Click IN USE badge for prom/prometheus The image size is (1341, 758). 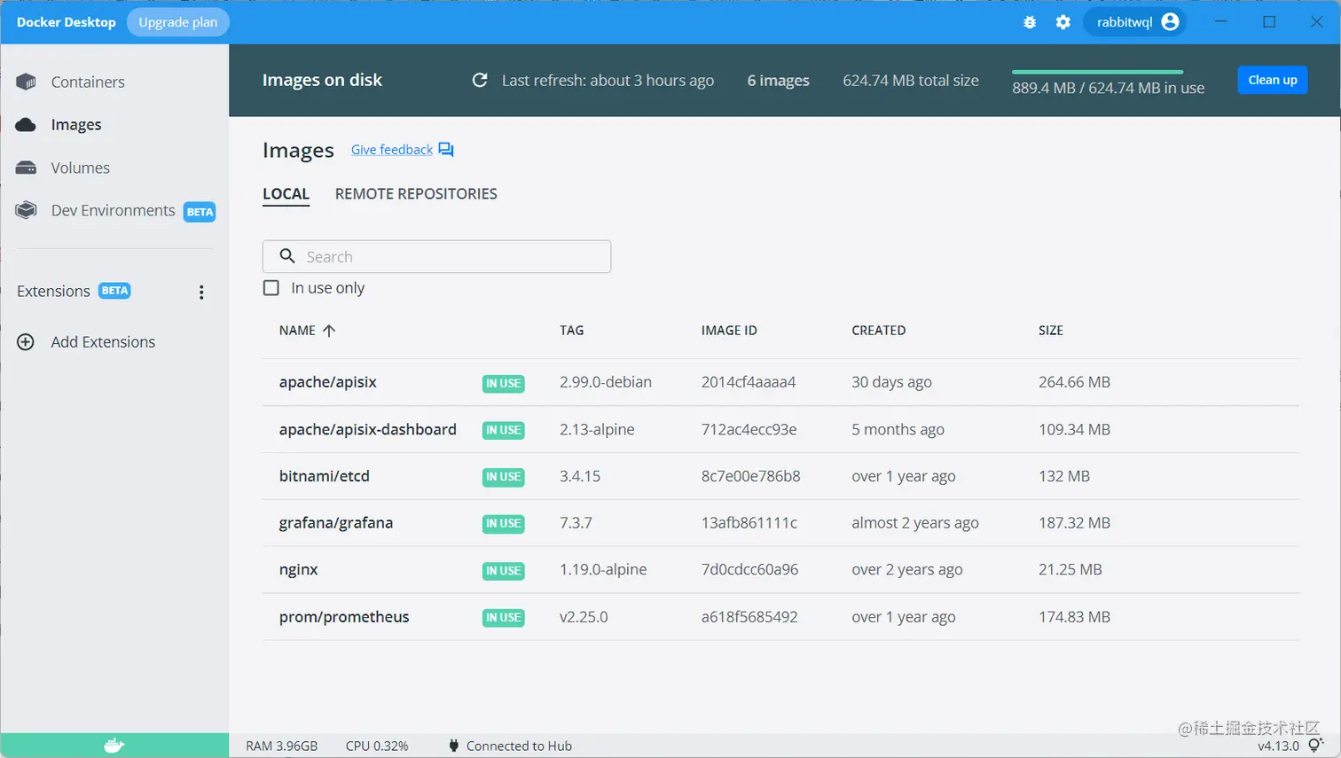coord(503,617)
